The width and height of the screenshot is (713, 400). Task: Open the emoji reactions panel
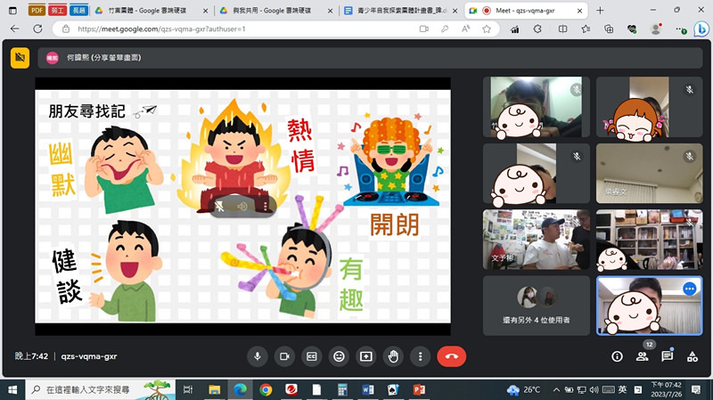tap(339, 356)
